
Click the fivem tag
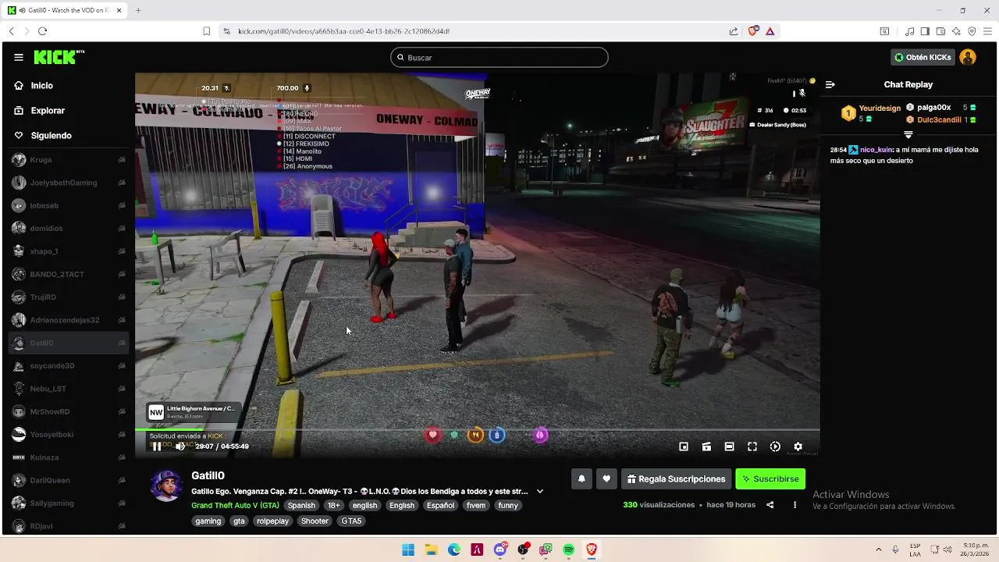(x=476, y=506)
